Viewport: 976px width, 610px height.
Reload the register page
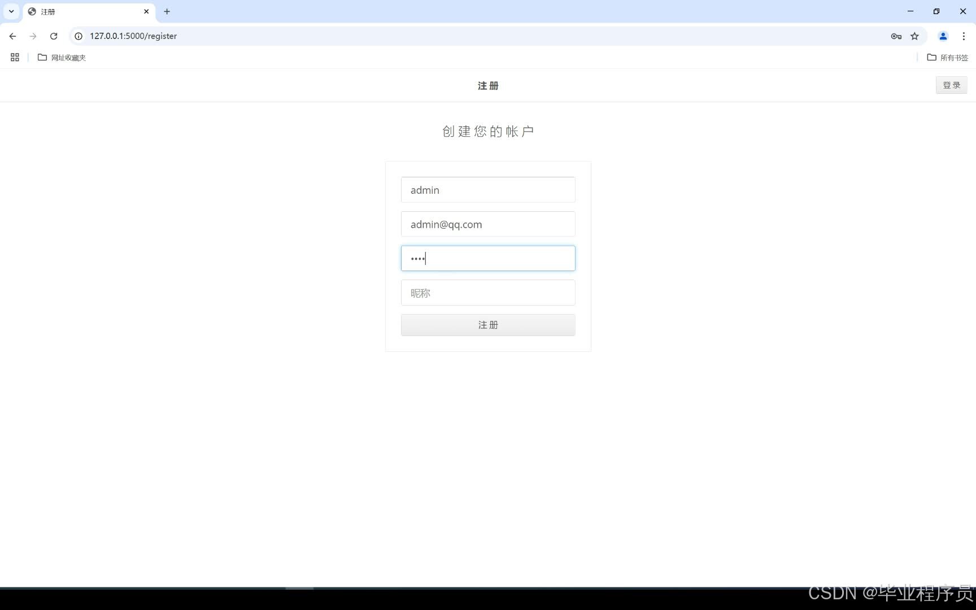pos(54,36)
